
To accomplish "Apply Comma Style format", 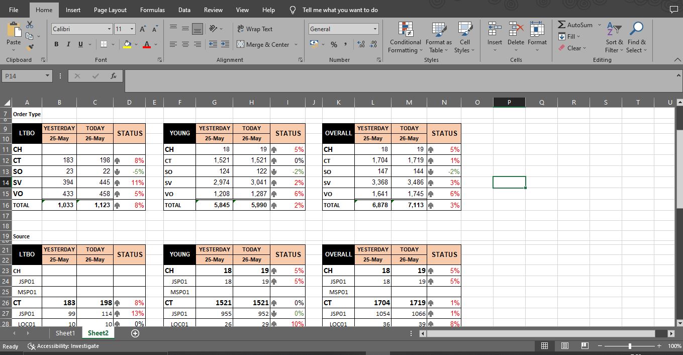I will click(346, 45).
